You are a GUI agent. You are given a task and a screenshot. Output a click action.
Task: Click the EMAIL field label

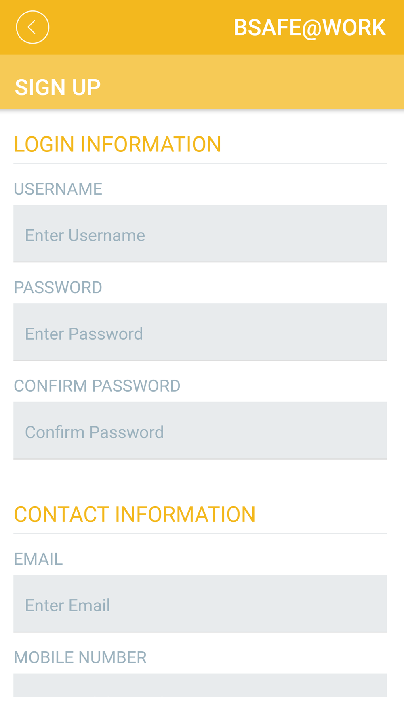coord(38,559)
